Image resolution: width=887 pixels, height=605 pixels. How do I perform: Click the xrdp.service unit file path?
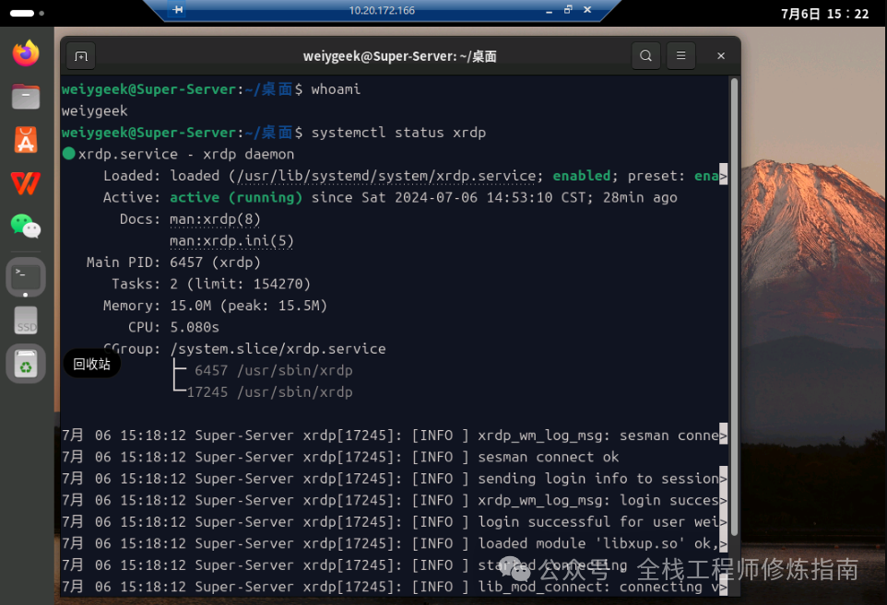[385, 176]
